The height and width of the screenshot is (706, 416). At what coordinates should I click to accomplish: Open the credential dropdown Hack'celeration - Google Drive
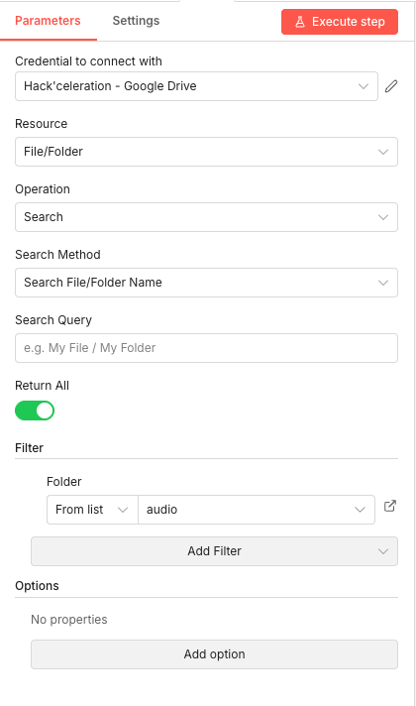click(x=196, y=86)
